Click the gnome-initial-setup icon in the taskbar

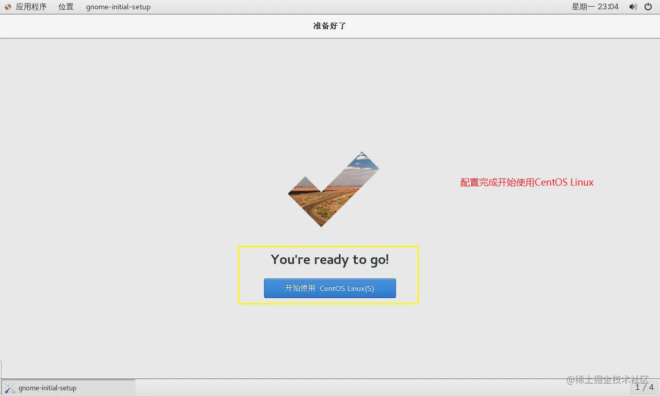click(x=9, y=388)
